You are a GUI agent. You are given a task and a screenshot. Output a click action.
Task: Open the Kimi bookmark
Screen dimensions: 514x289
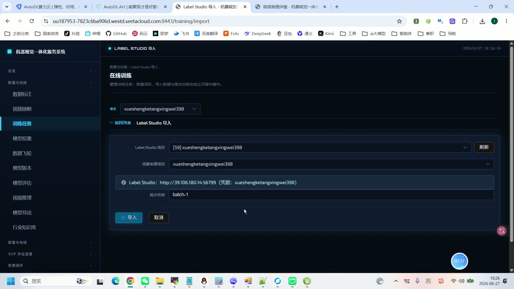pyautogui.click(x=326, y=34)
